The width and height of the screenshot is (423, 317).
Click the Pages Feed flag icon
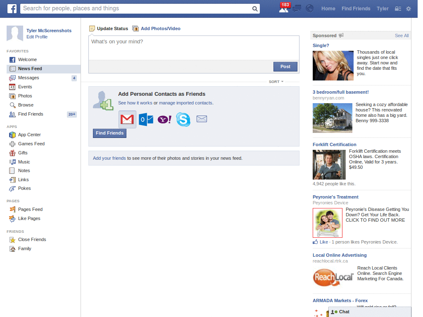point(12,209)
